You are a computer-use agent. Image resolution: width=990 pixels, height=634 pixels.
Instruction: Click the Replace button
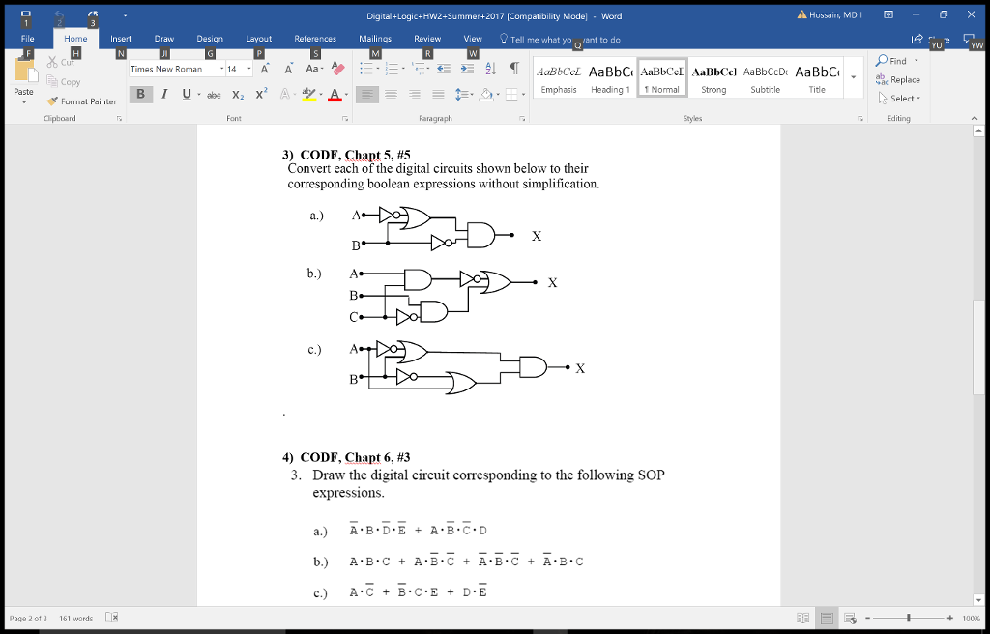tap(898, 79)
